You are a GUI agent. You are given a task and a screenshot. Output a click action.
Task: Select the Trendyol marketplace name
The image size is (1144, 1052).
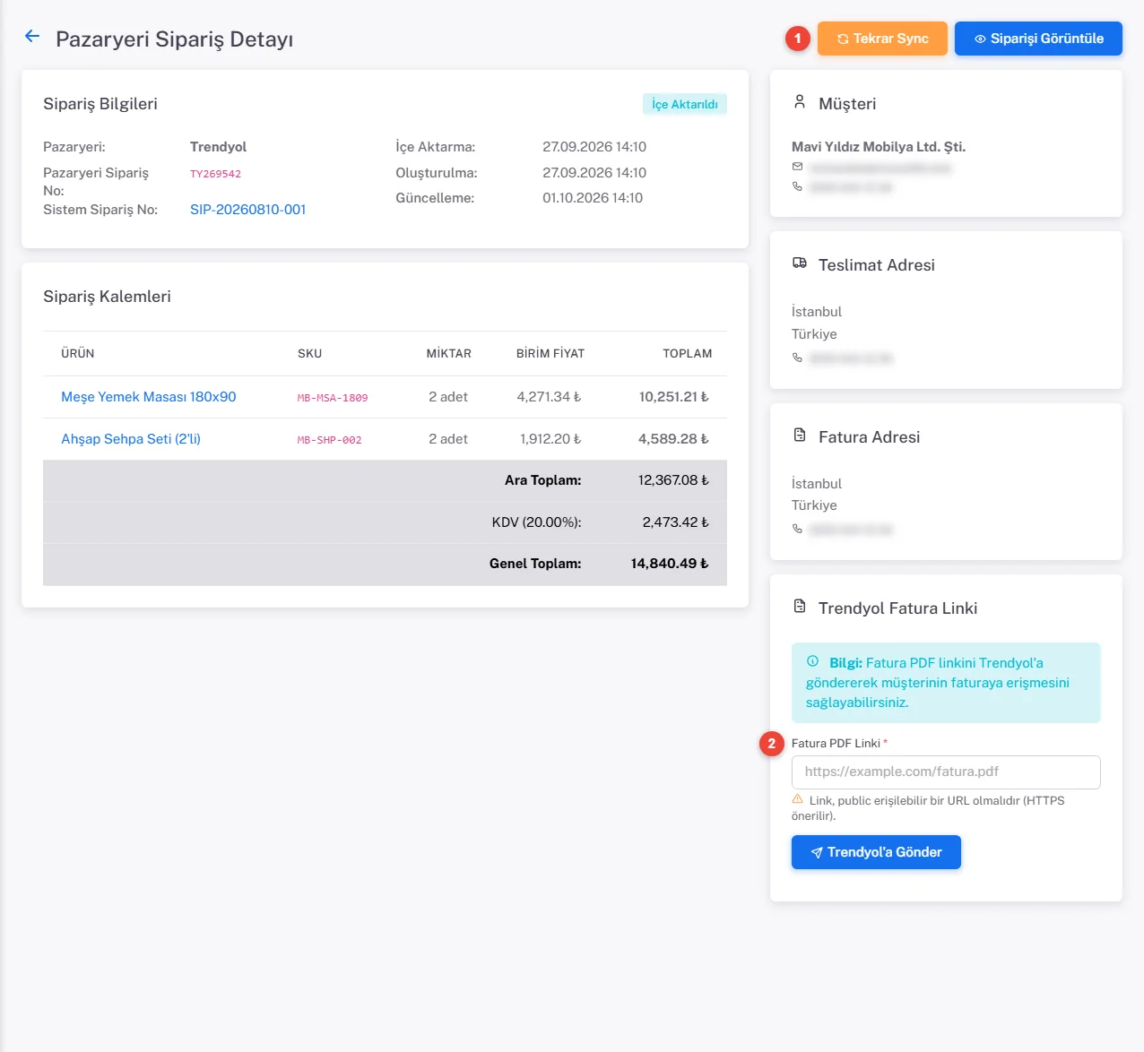218,147
